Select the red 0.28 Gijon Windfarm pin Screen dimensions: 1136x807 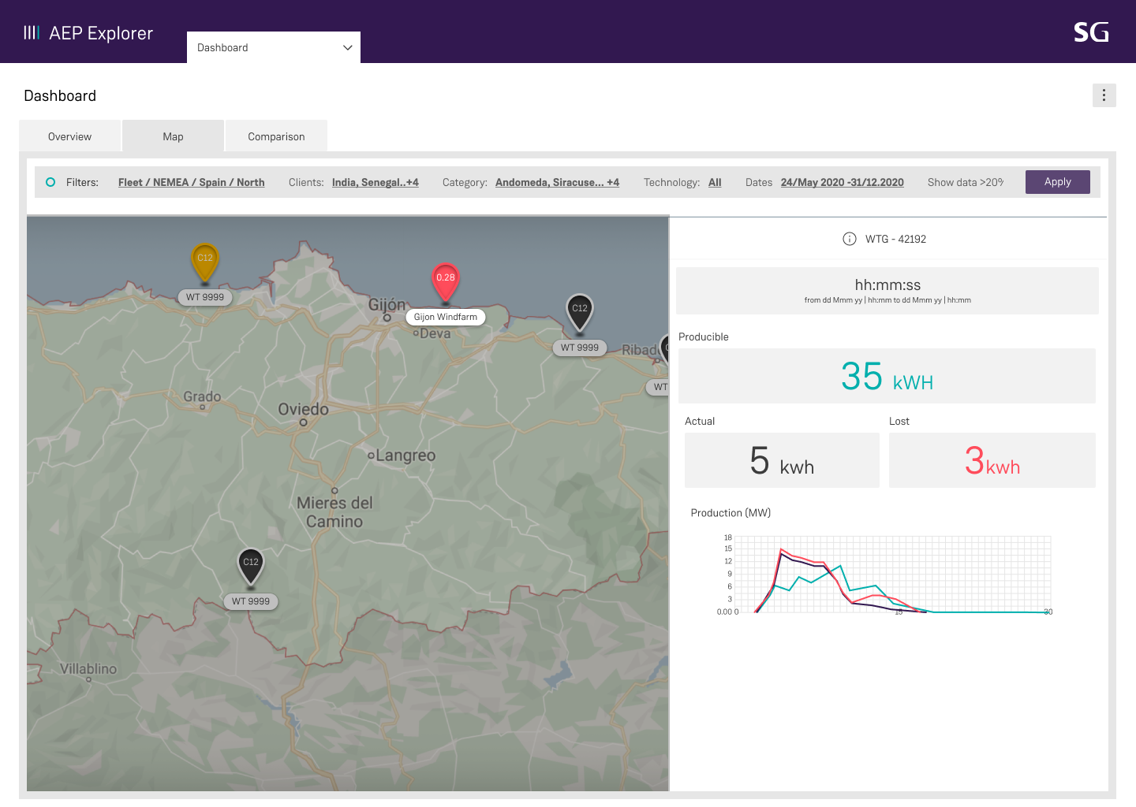[x=446, y=282]
